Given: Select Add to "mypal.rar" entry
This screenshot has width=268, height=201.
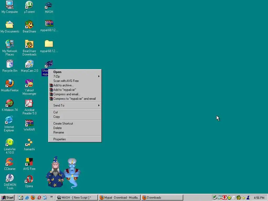Looking at the screenshot, I should (75, 90).
